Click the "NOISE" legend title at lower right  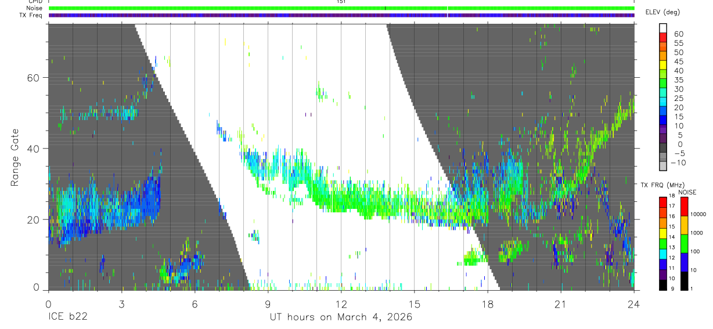coord(687,192)
